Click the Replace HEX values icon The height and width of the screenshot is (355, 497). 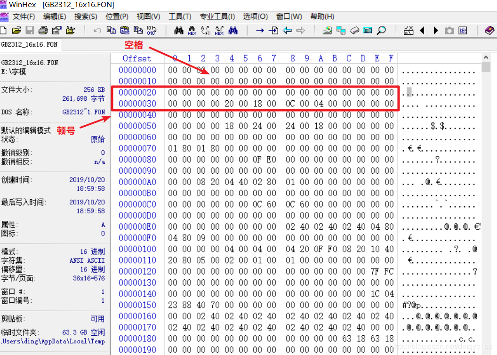(219, 31)
